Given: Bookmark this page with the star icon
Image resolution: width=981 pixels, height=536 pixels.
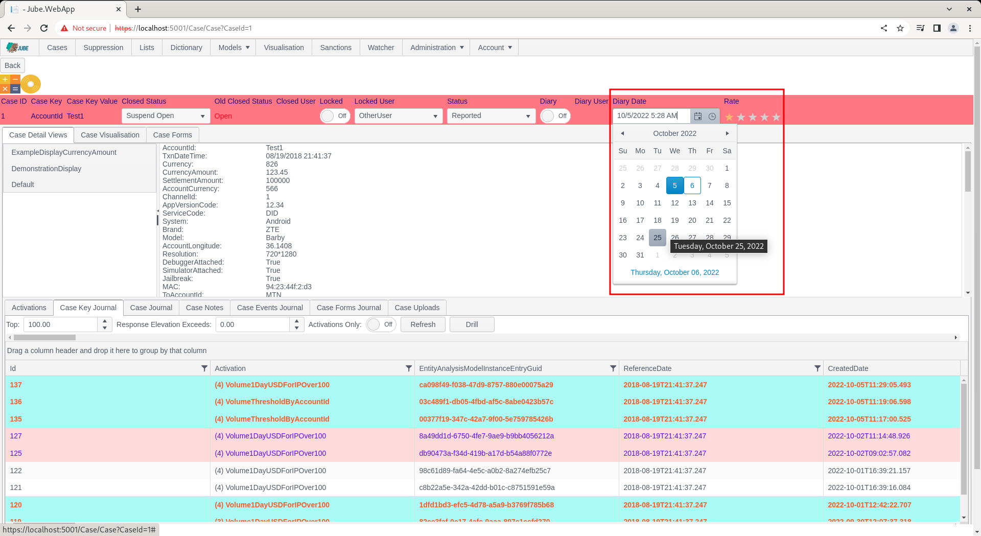Looking at the screenshot, I should [900, 28].
